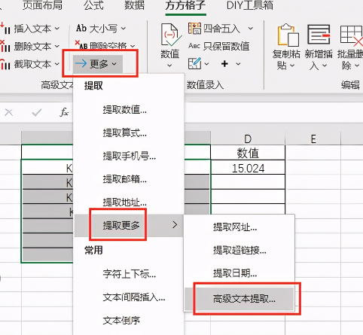363x335 pixels.
Task: Expand the 插入文本 dropdown arrow
Action: coord(57,29)
